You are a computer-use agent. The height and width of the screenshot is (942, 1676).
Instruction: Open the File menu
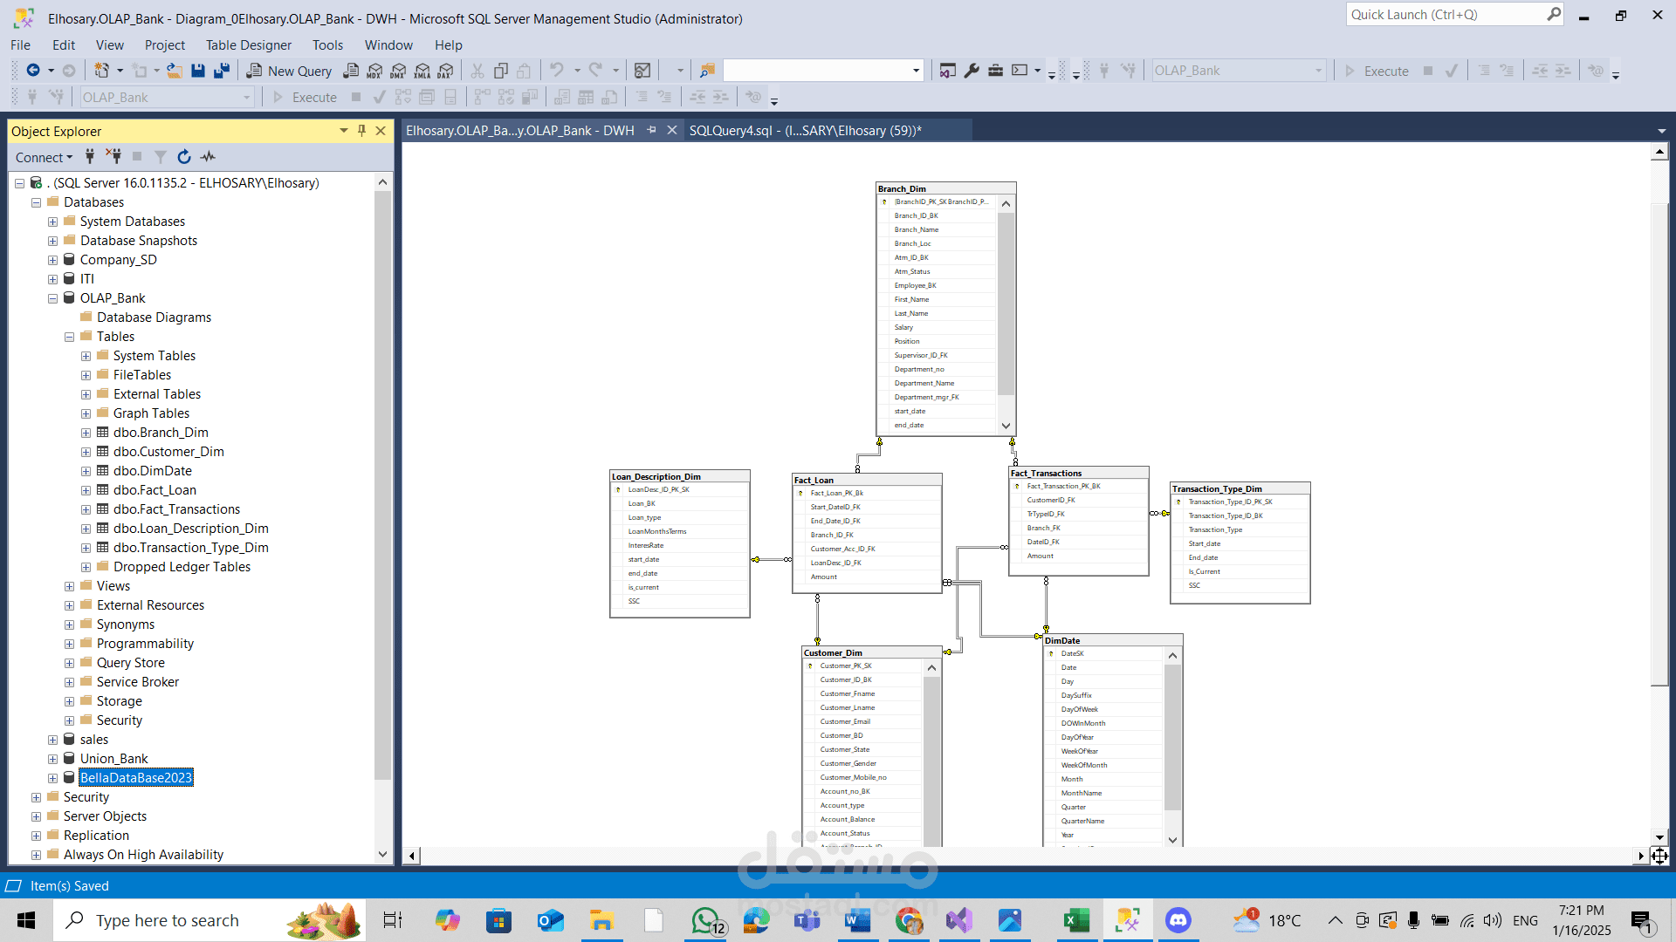click(20, 44)
